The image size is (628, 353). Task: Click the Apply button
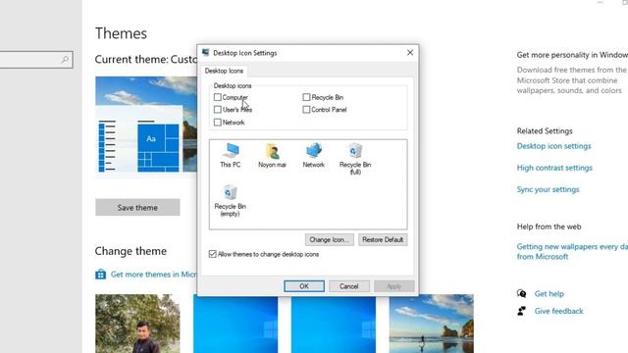[394, 286]
